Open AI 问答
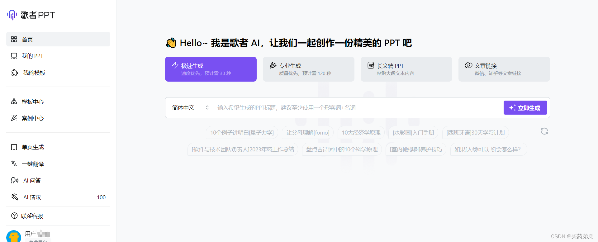 point(58,180)
